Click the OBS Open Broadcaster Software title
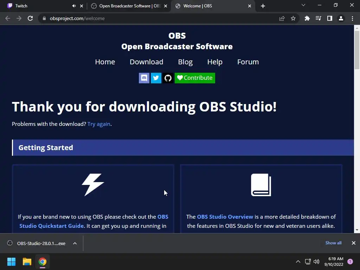 click(177, 41)
